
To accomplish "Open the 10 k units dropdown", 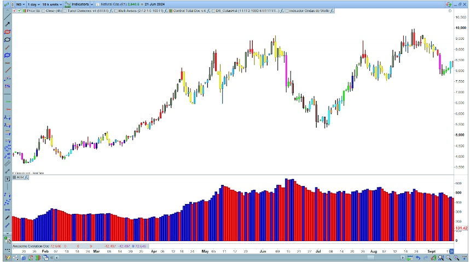I will [52, 4].
